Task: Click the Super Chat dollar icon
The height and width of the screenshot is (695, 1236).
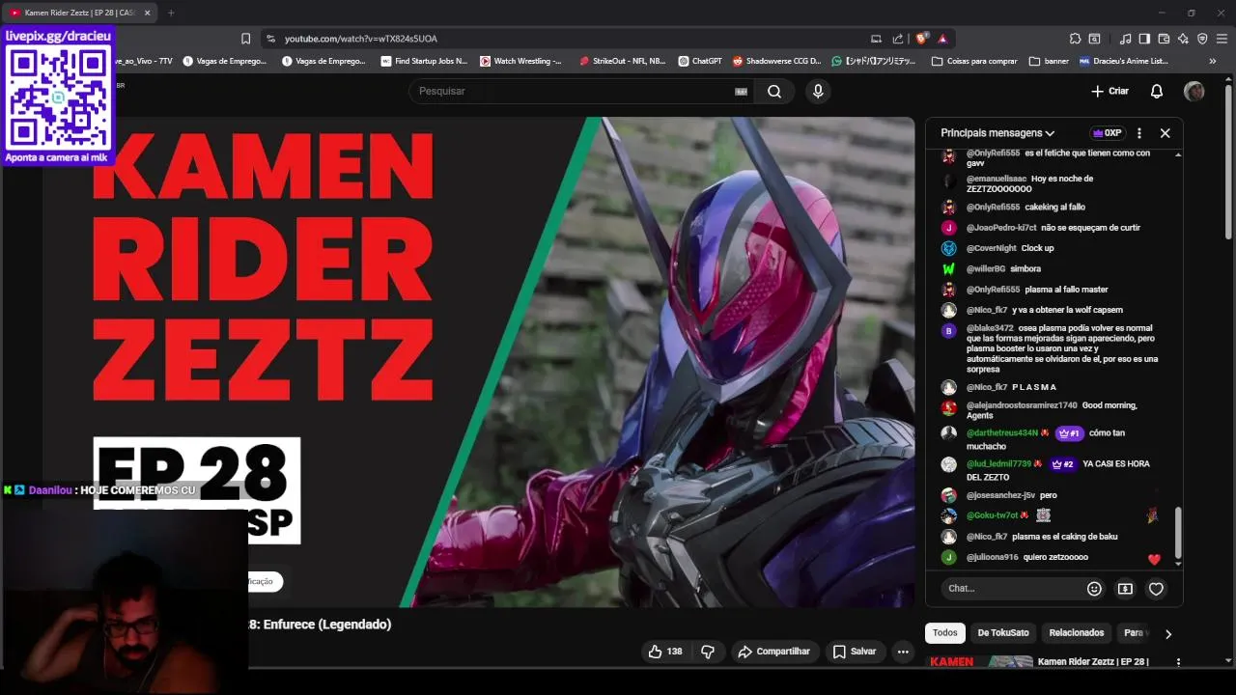Action: 1125,588
